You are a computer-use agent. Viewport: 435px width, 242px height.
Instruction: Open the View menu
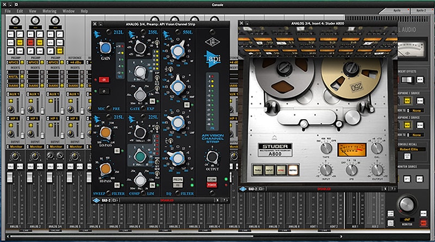point(33,11)
